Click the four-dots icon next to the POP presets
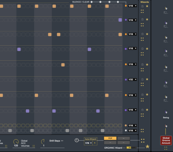Image resolution: width=173 pixels, height=152 pixels. tap(143, 141)
